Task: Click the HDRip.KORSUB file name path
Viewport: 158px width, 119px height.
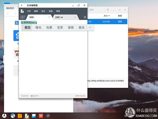Action: [x=106, y=81]
